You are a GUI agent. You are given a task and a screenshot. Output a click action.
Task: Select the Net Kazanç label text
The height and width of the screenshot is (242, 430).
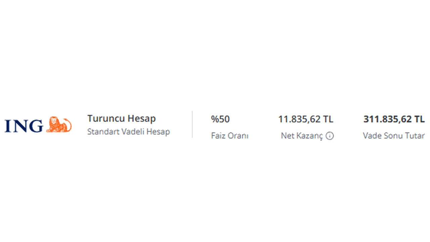tap(302, 136)
